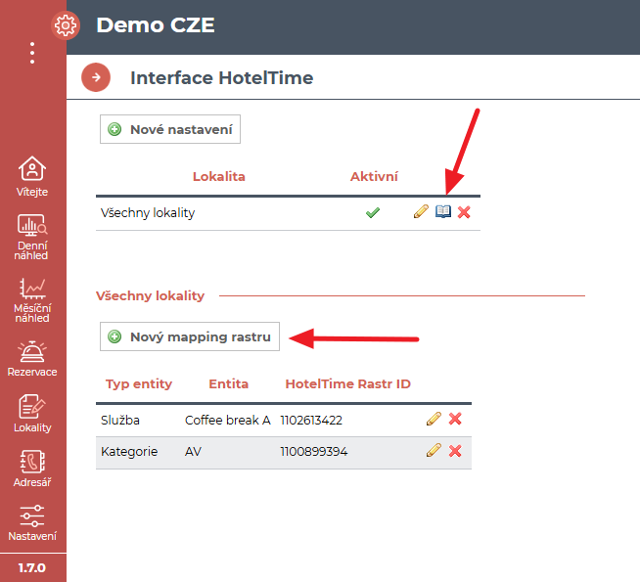Click Lokalita column header
This screenshot has height=582, width=640.
click(x=219, y=177)
